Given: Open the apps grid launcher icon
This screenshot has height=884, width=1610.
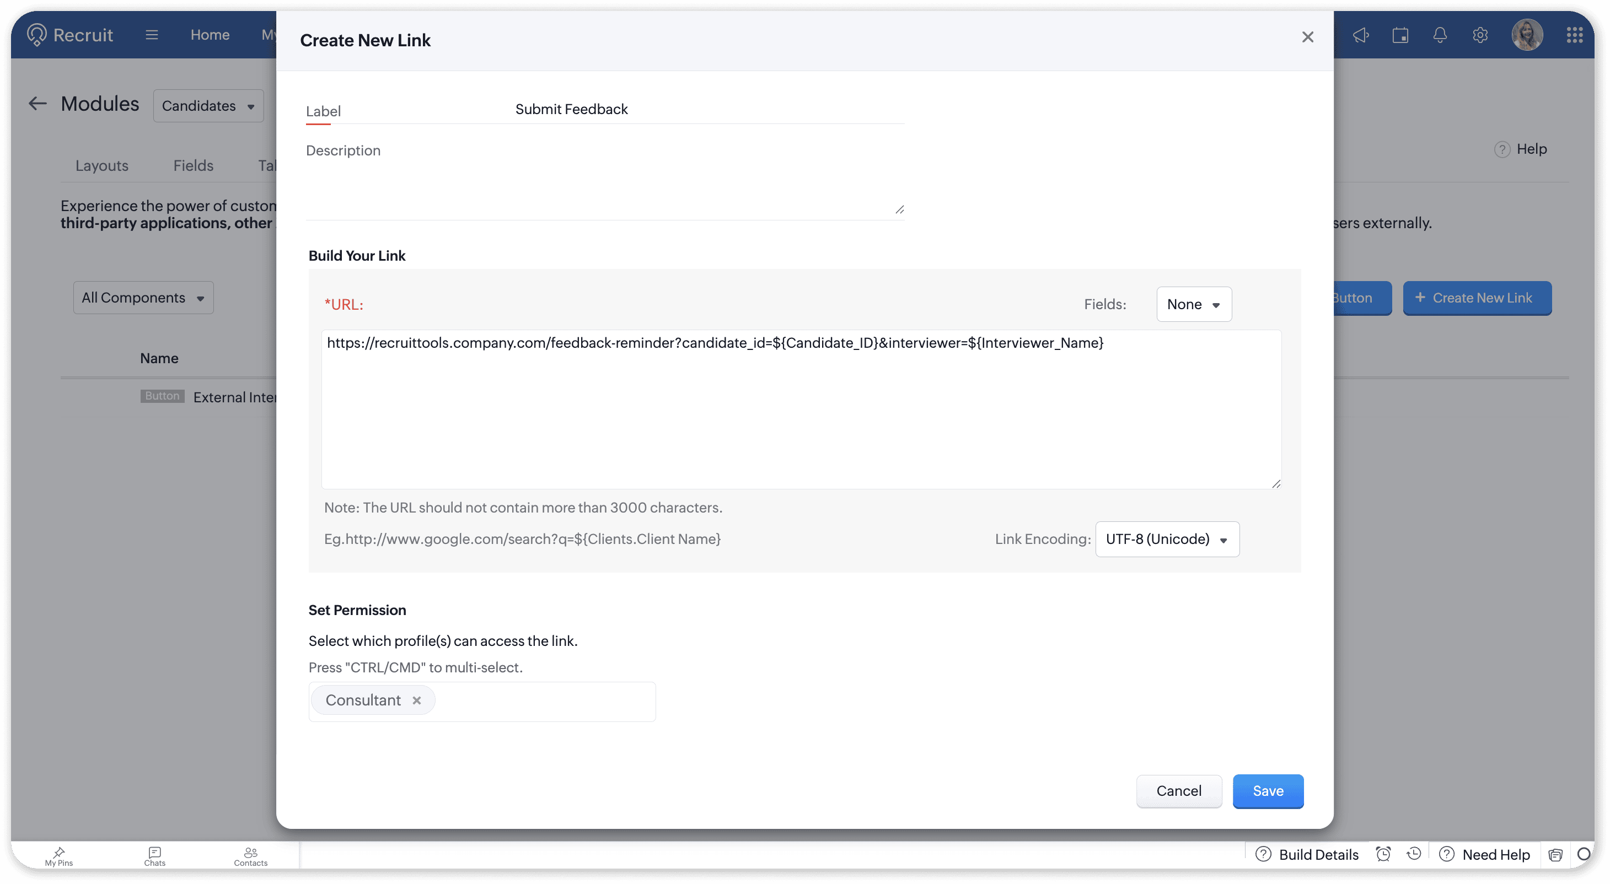Looking at the screenshot, I should point(1574,35).
